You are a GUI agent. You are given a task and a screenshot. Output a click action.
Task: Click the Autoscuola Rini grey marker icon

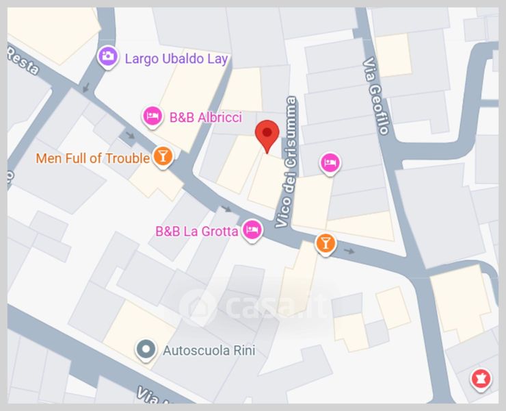146,351
